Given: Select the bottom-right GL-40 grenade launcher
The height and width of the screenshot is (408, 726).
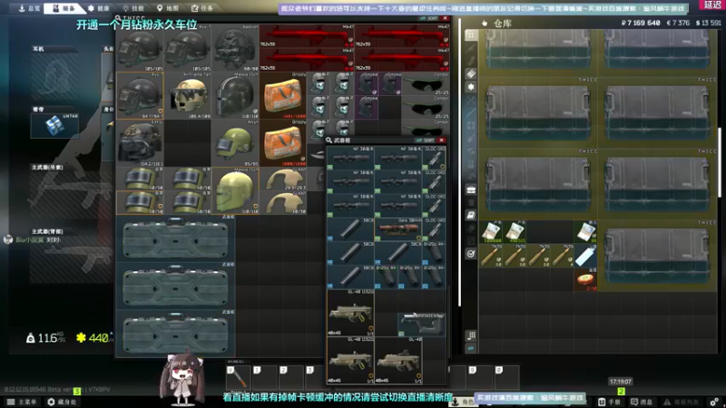Looking at the screenshot, I should [x=398, y=361].
